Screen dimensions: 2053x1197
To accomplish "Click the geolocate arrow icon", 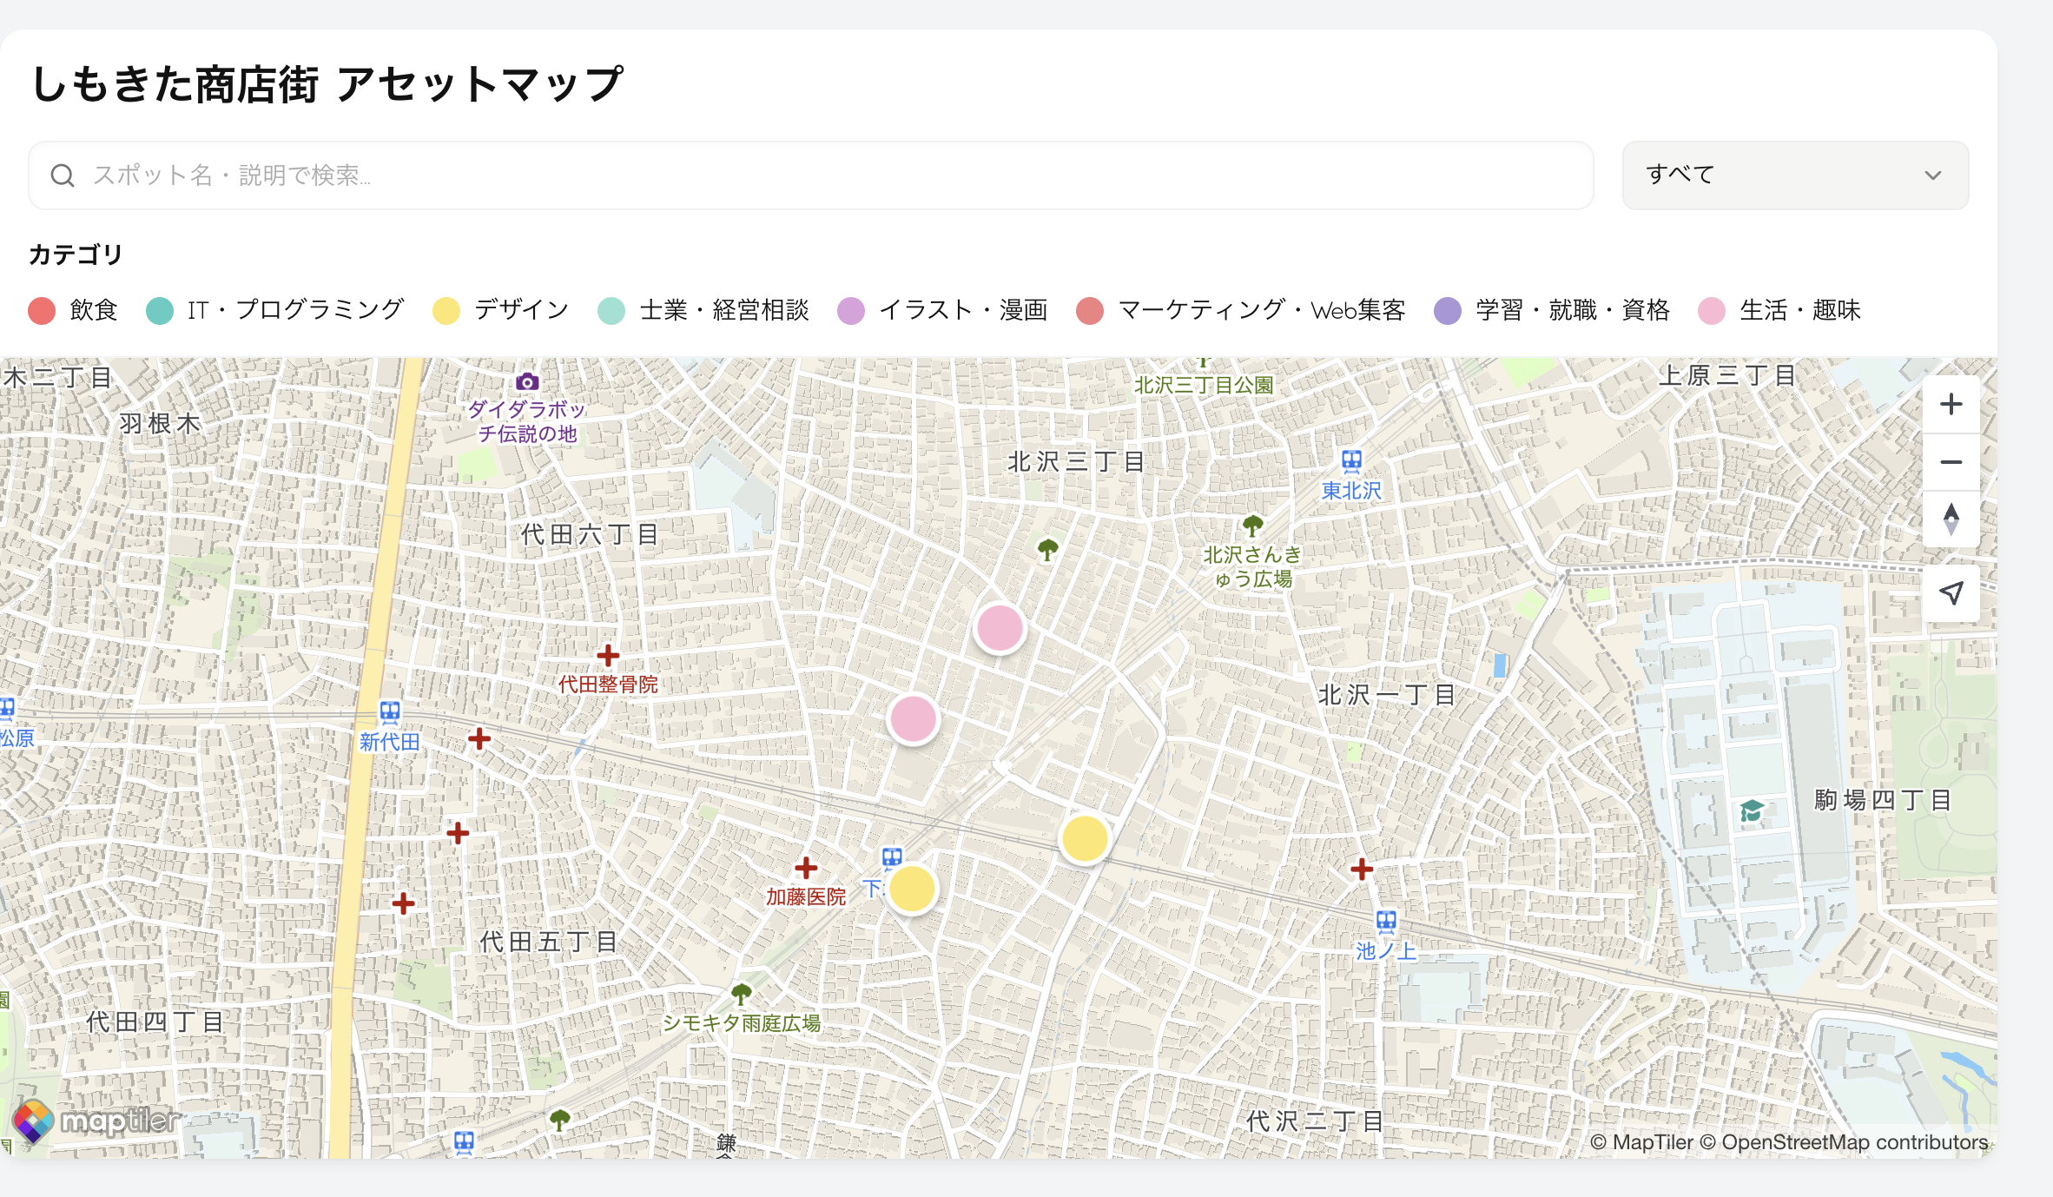I will (1951, 592).
